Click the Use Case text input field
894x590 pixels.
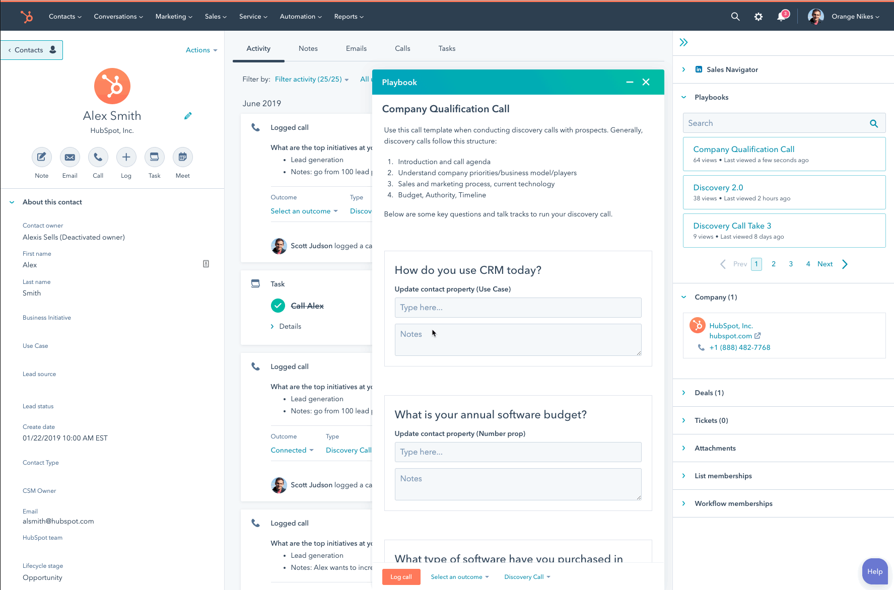(x=518, y=308)
